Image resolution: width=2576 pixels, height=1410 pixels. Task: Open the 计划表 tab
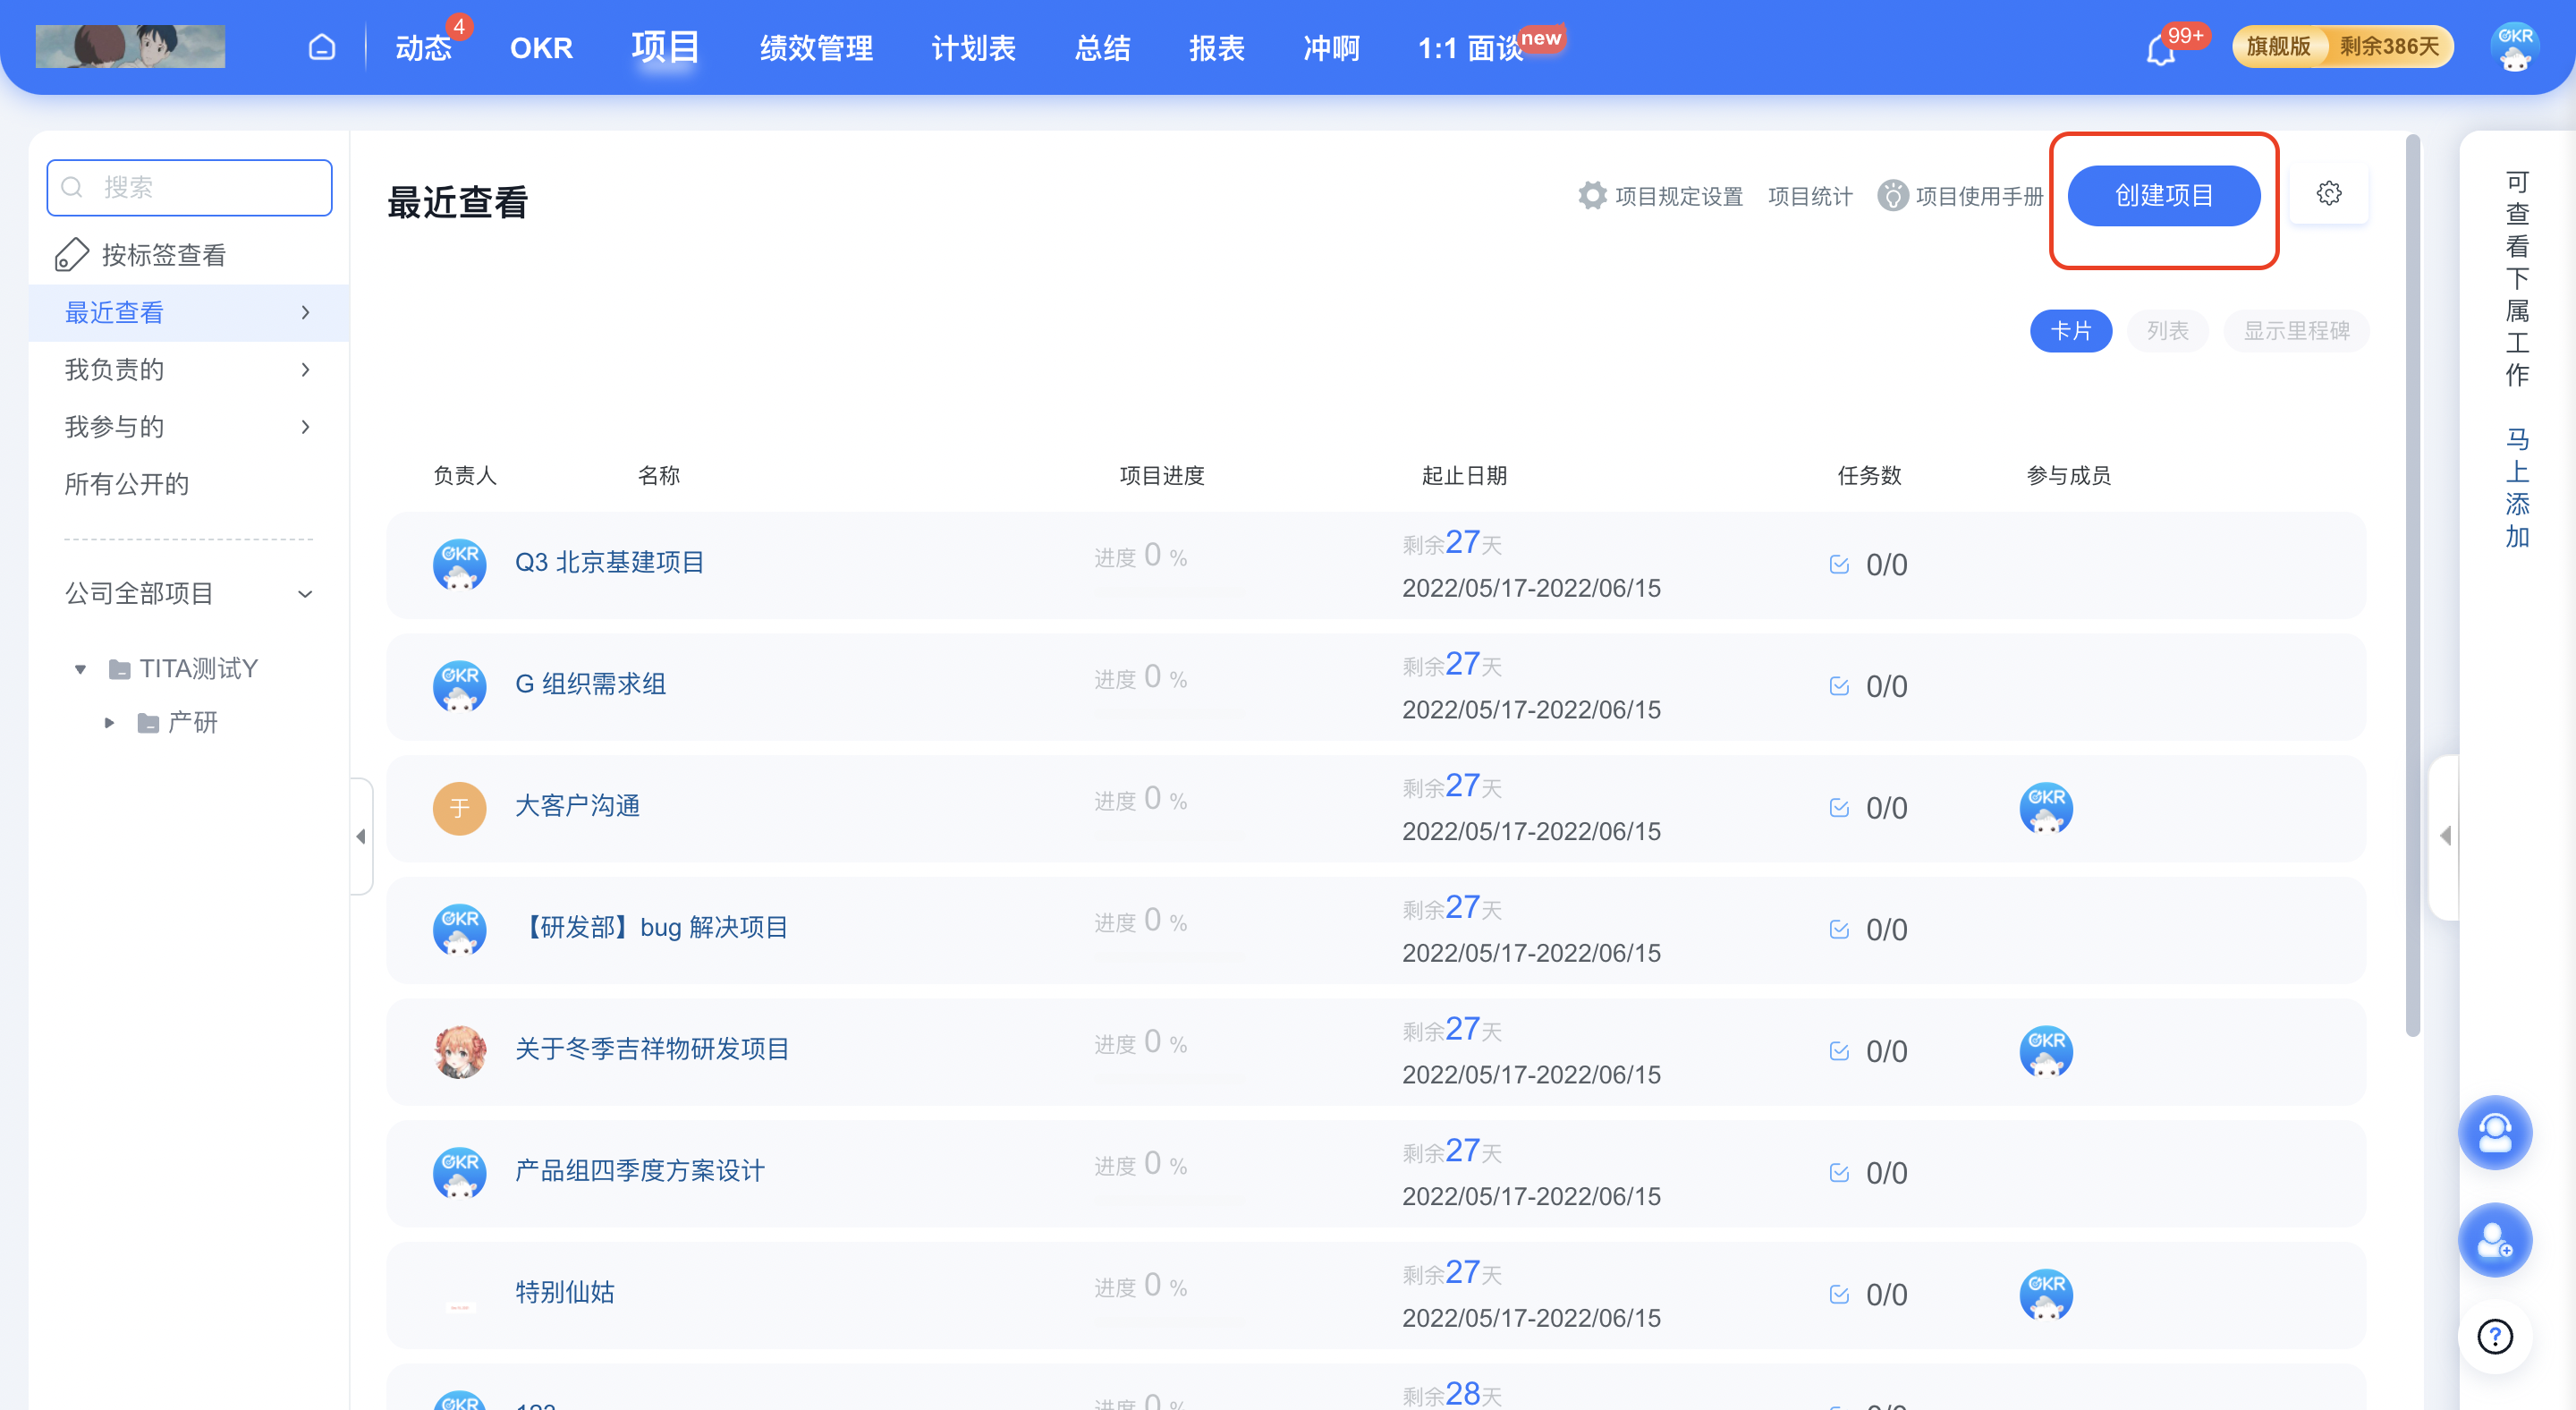tap(973, 47)
